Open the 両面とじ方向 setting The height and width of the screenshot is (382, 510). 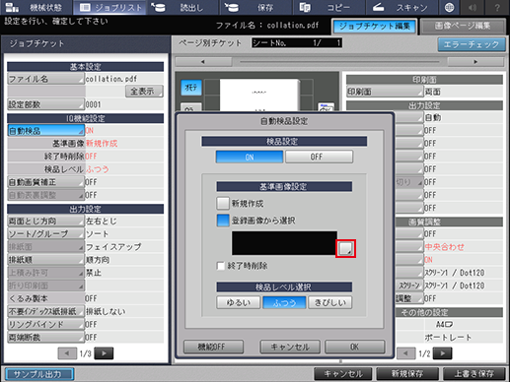click(45, 222)
